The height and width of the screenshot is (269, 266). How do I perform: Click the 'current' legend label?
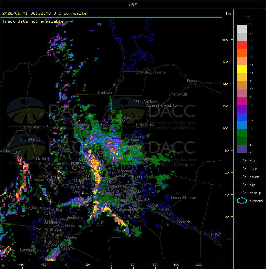coord(256,201)
